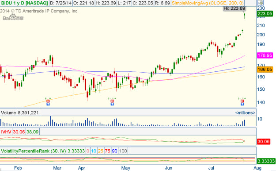Click the May label on time axis
The width and height of the screenshot is (276, 171).
pyautogui.click(x=125, y=168)
